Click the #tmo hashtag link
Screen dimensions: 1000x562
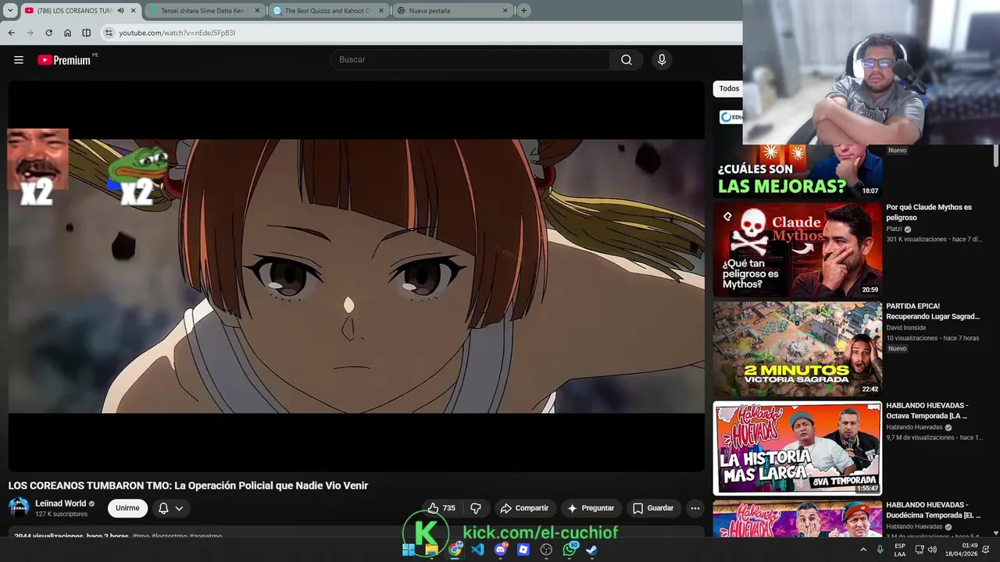tap(141, 536)
